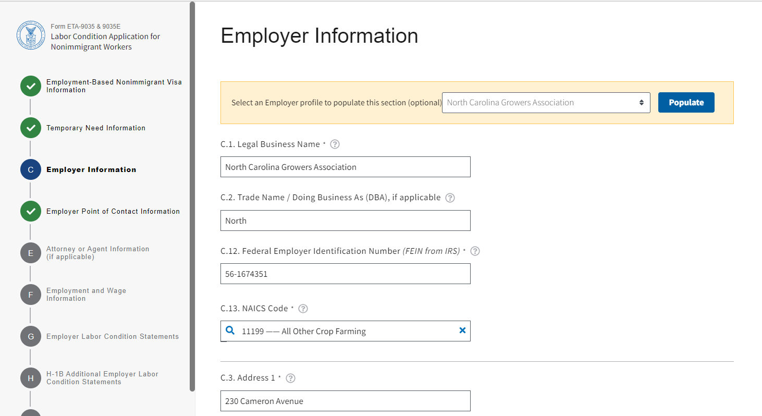Viewport: 762px width, 416px height.
Task: Show help tooltip for NAICS Code
Action: coord(303,309)
